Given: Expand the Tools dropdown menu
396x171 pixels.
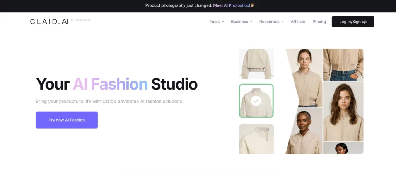Looking at the screenshot, I should tap(217, 22).
